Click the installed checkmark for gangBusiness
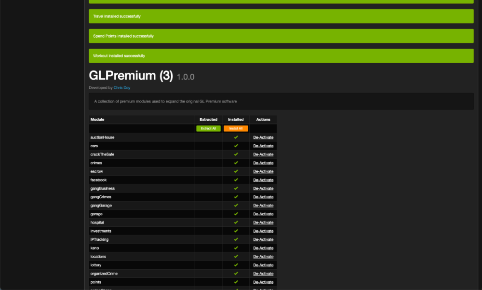Screen dimensions: 482x290 pos(236,188)
